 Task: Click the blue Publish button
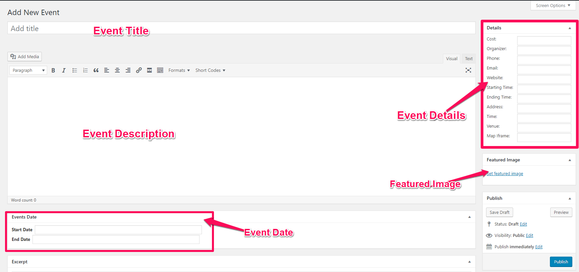tap(561, 262)
